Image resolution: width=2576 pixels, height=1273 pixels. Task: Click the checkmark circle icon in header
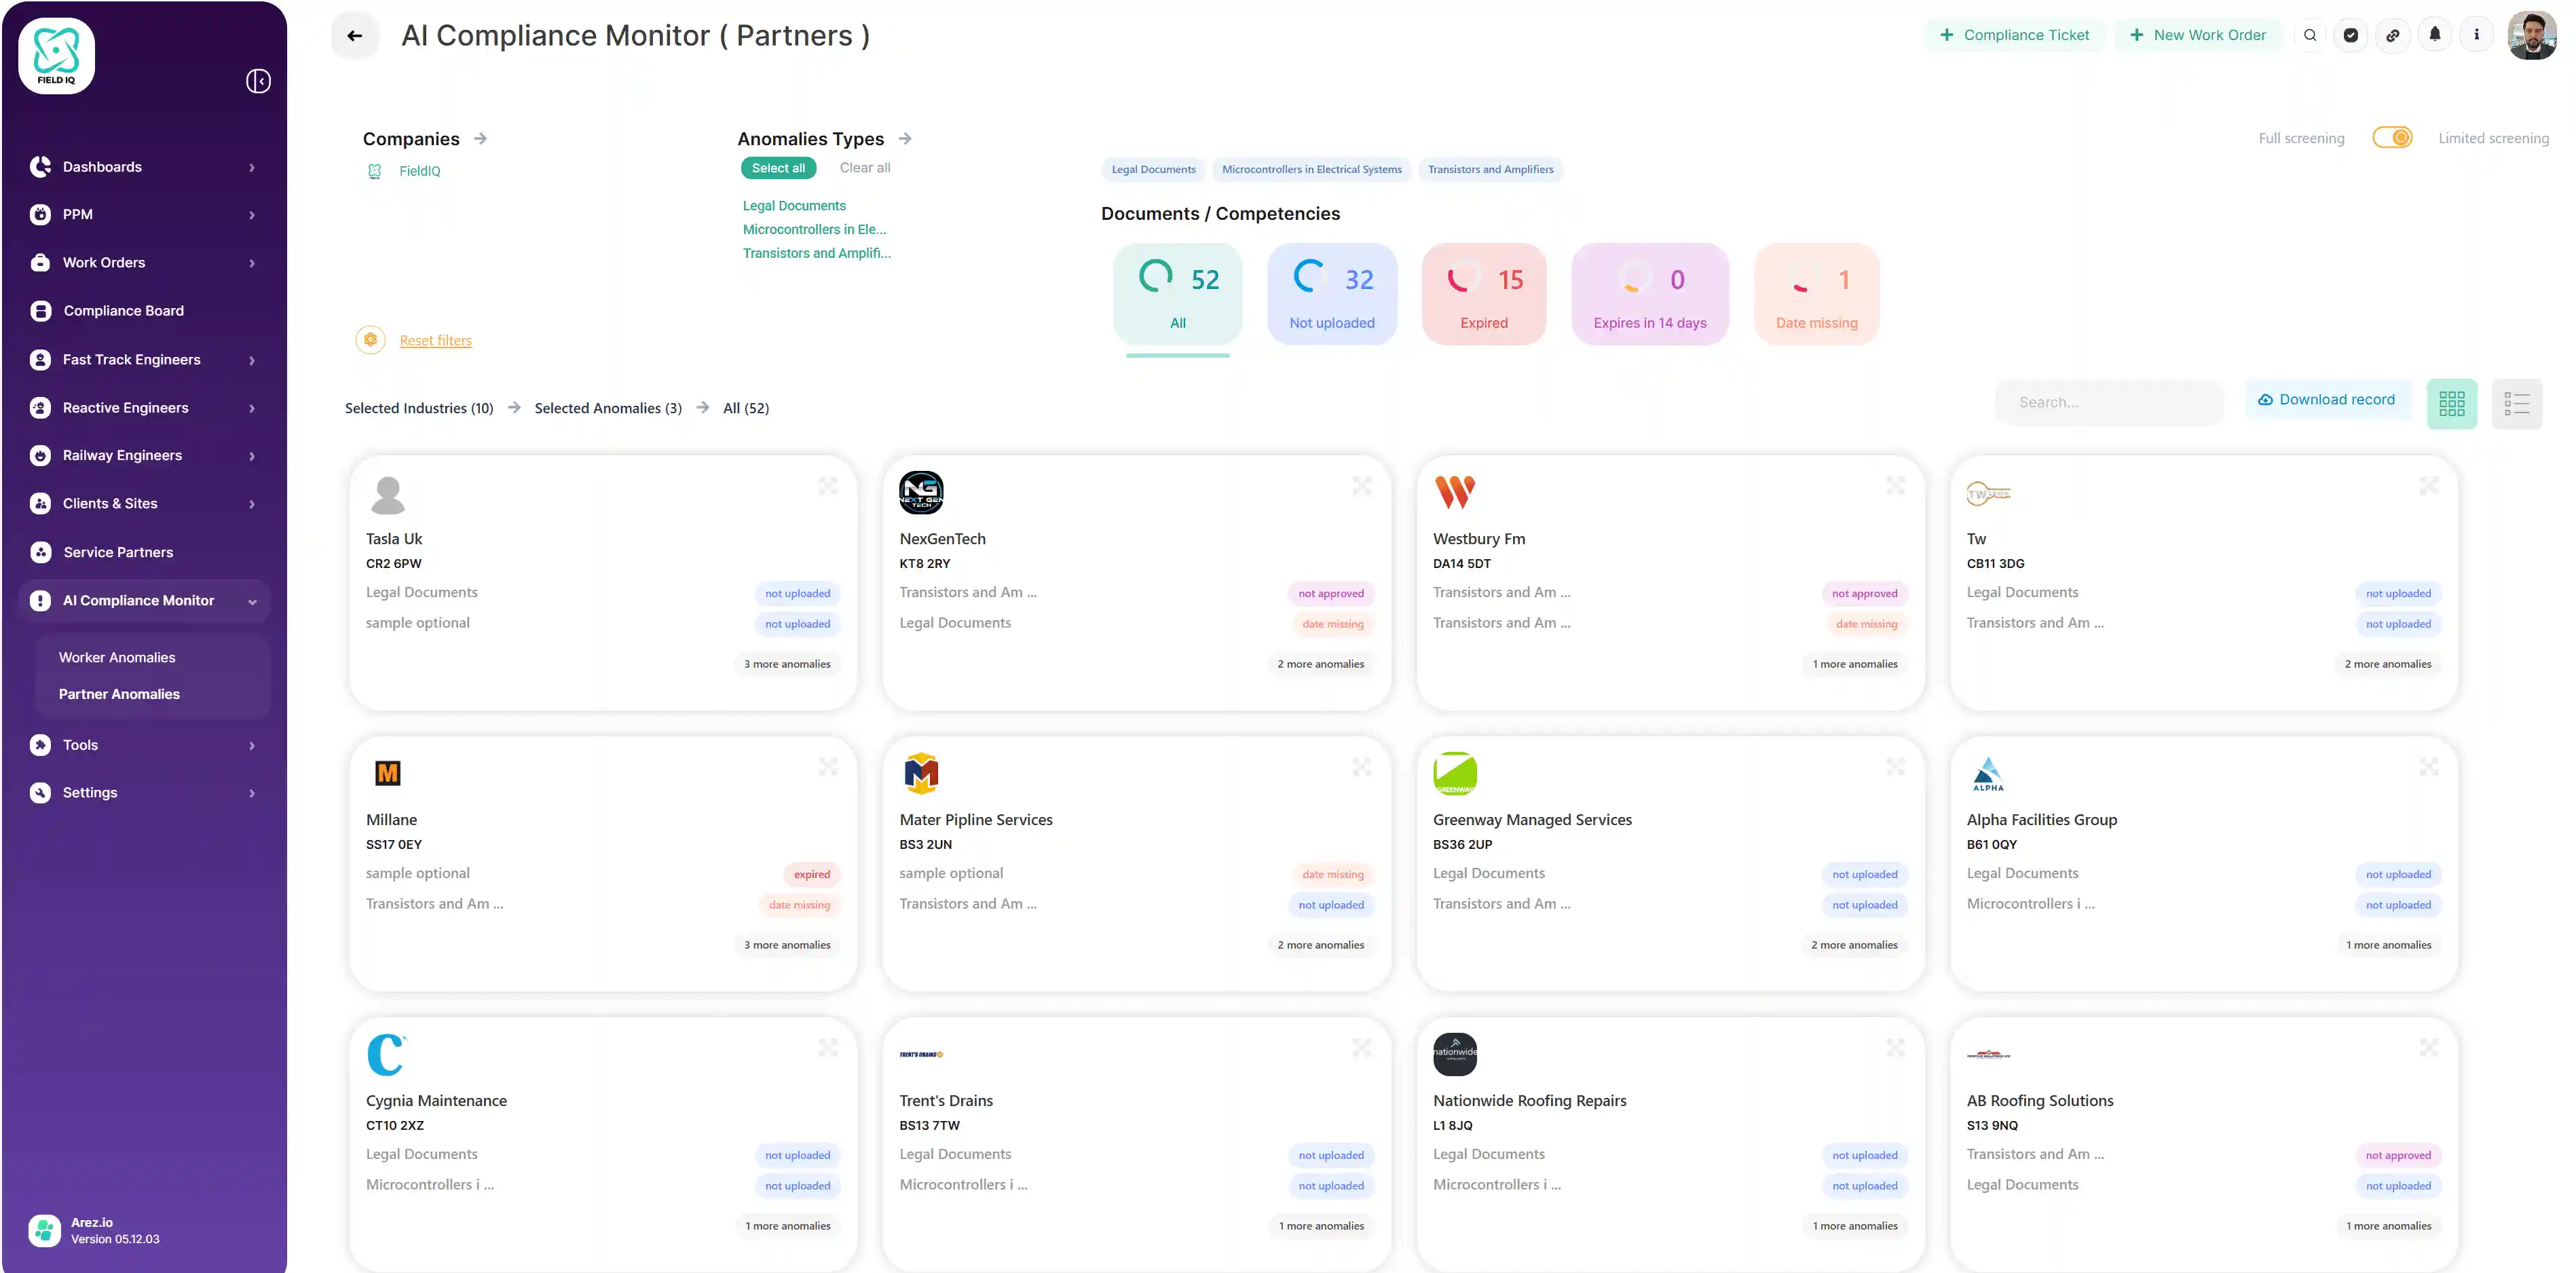(x=2351, y=35)
